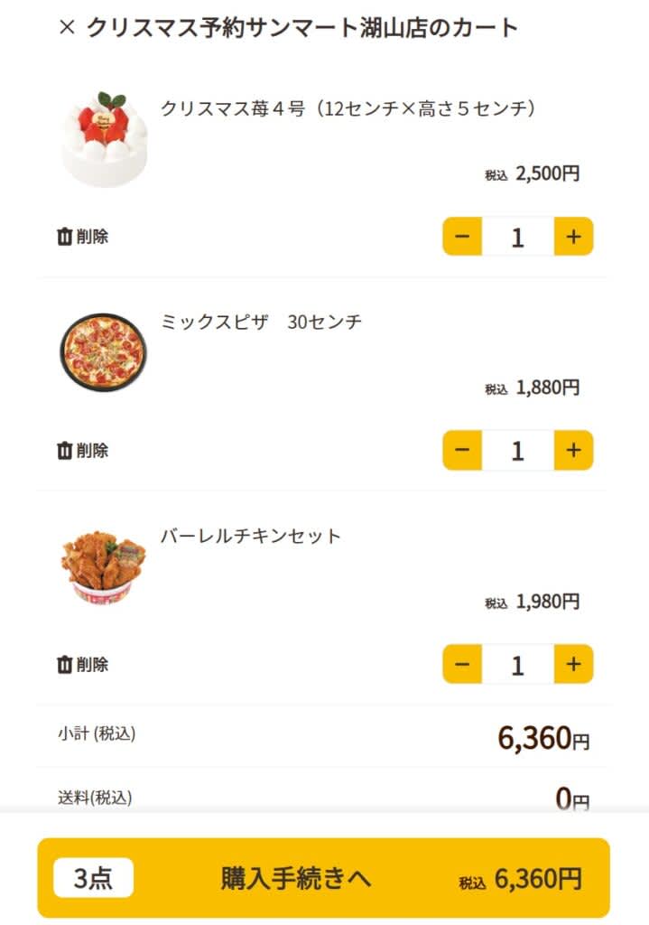Delete the Christmas strawberry cake item
This screenshot has width=649, height=925.
point(82,237)
